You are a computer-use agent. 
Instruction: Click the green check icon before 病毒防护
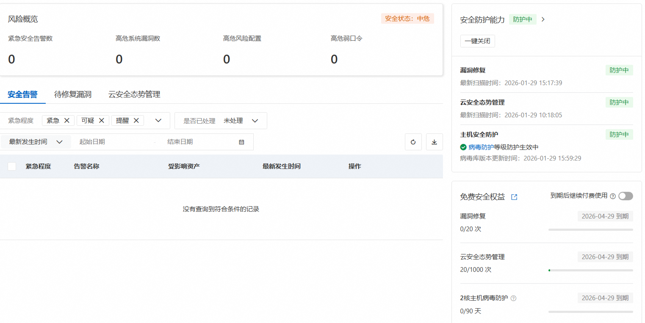(x=463, y=147)
